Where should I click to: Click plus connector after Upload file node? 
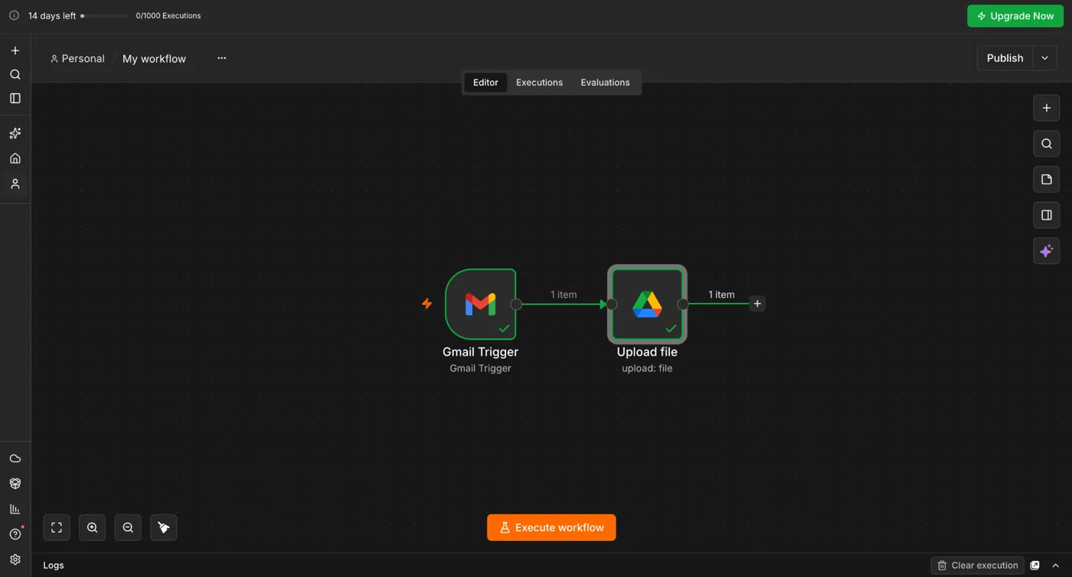757,304
